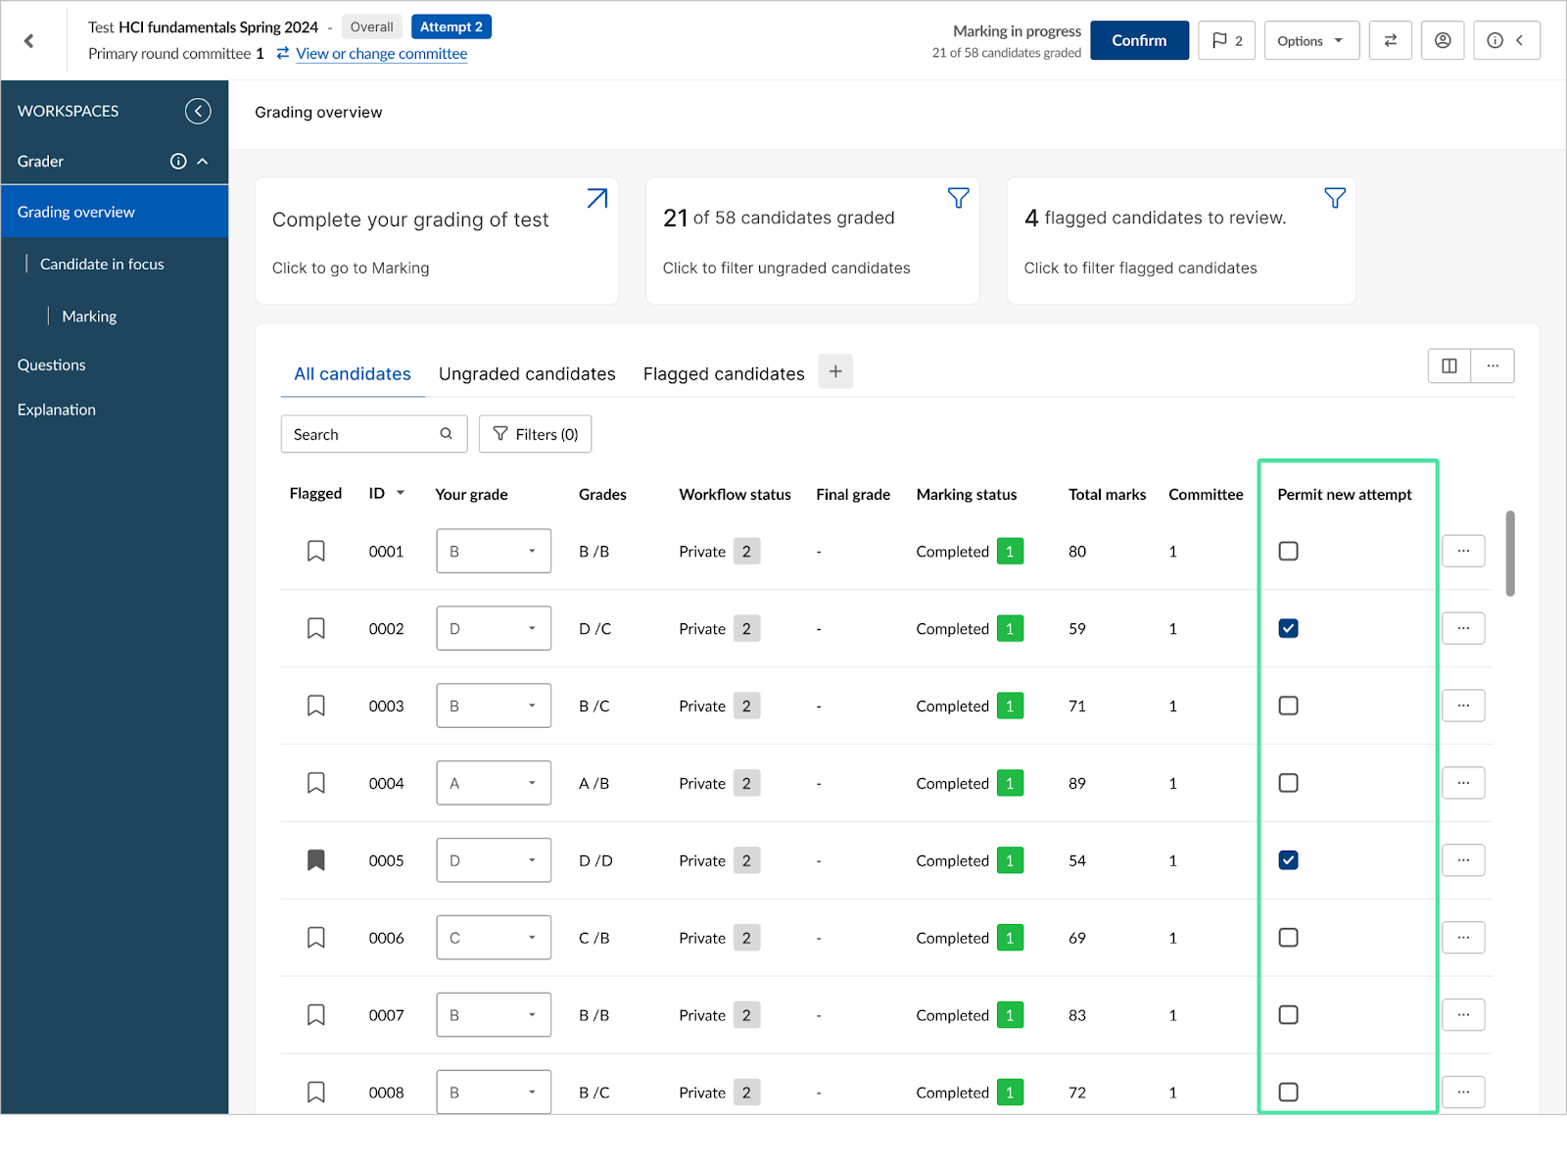Click the Search input field
Screen dimensions: 1567x1169
click(x=374, y=433)
